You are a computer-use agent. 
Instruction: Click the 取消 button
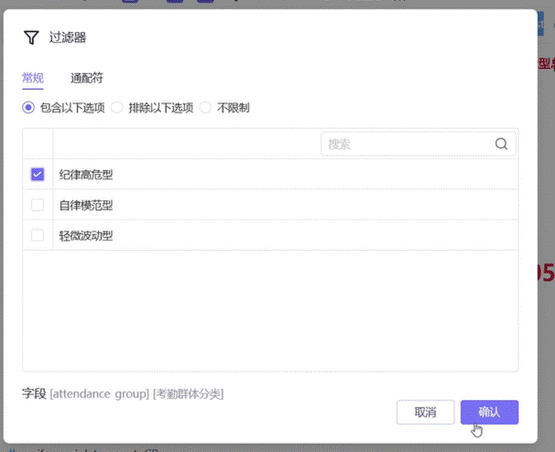(x=425, y=412)
